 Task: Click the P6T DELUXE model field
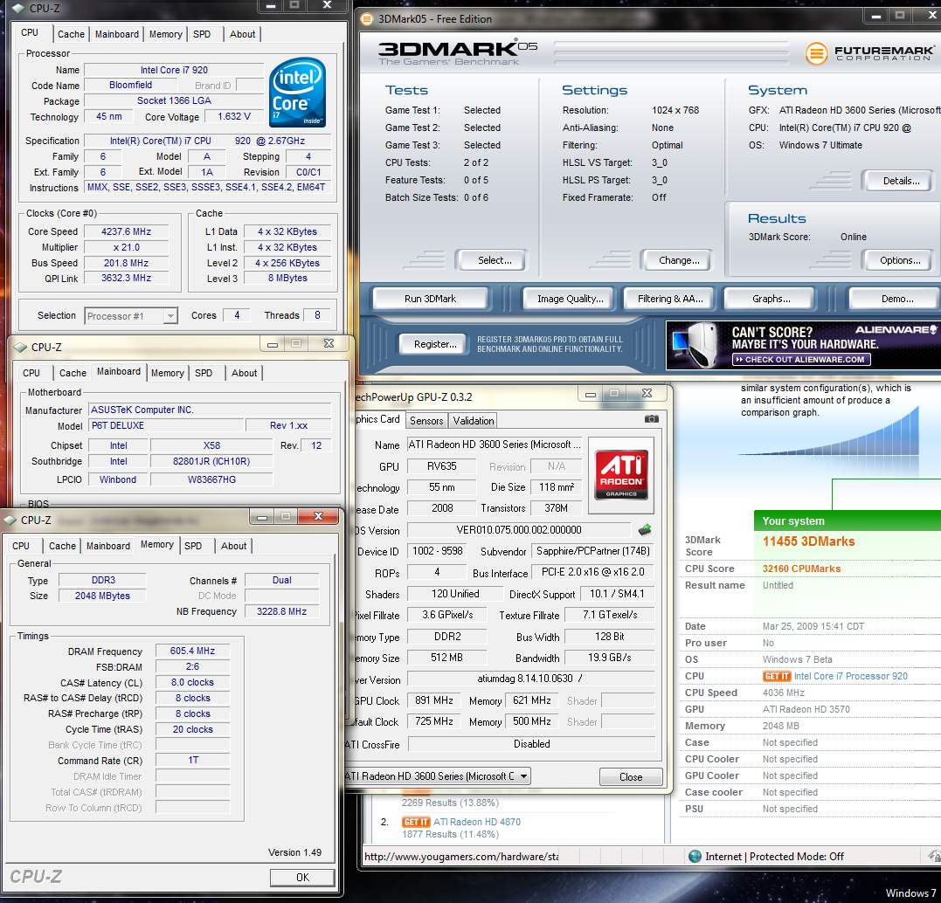tap(167, 425)
